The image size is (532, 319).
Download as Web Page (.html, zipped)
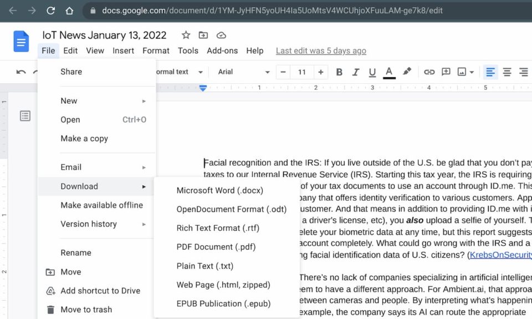pos(227,285)
